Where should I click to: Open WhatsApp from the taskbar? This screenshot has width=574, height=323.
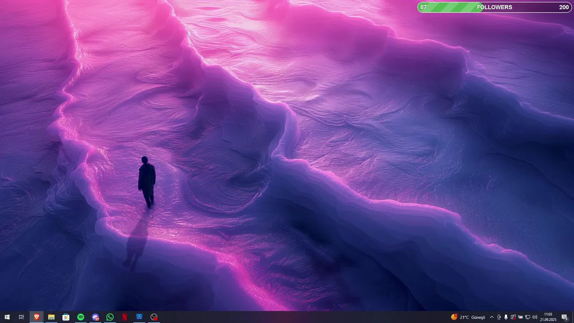pos(110,317)
